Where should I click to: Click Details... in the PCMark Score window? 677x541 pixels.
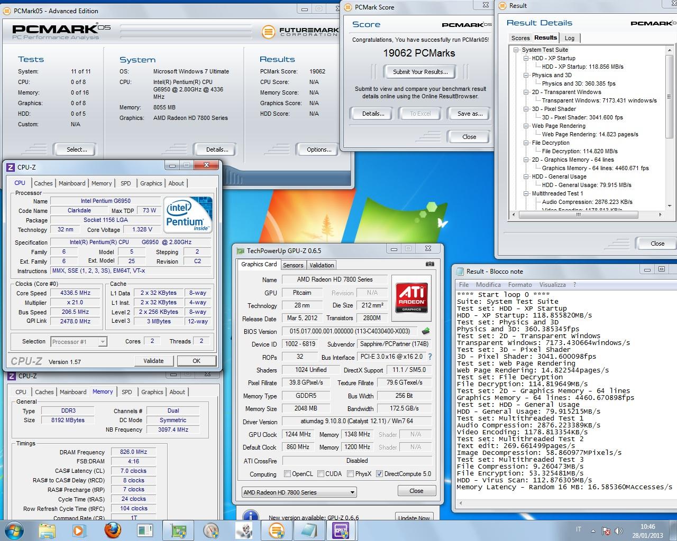pos(373,114)
